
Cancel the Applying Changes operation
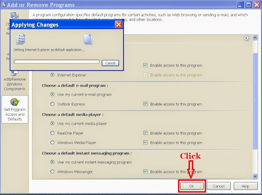click(x=110, y=63)
